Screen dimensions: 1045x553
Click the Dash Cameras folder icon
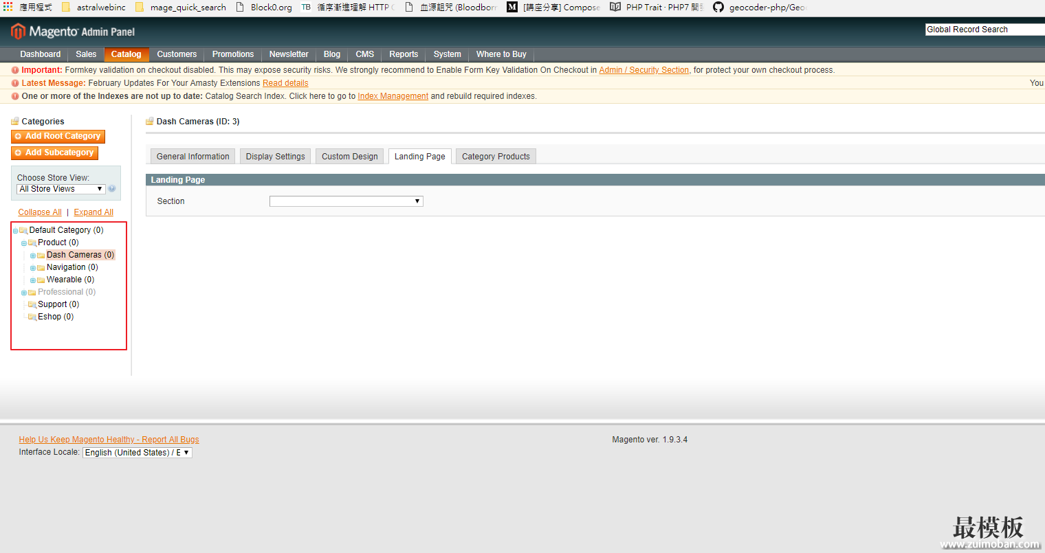41,255
